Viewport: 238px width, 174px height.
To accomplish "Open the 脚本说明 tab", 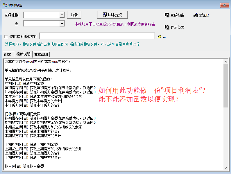I will [x=41, y=54].
